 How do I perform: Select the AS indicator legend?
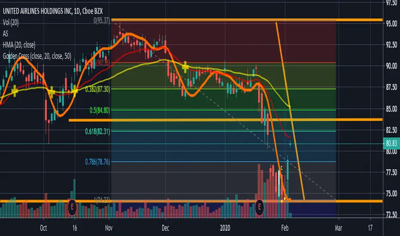(5, 33)
